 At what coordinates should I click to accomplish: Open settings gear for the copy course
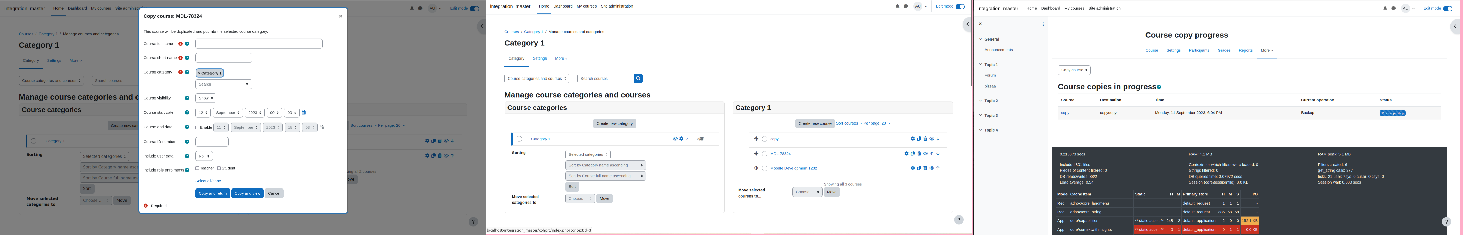pos(913,139)
